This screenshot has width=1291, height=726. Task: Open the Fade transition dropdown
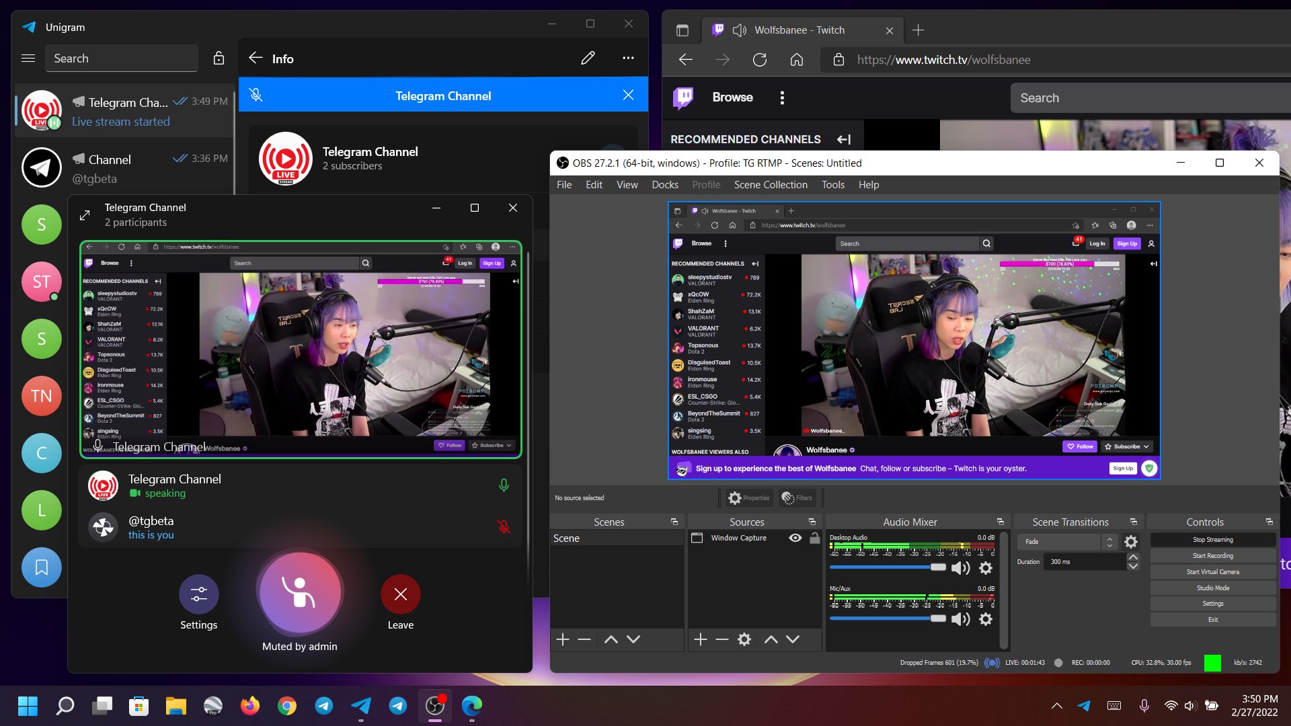[1067, 541]
